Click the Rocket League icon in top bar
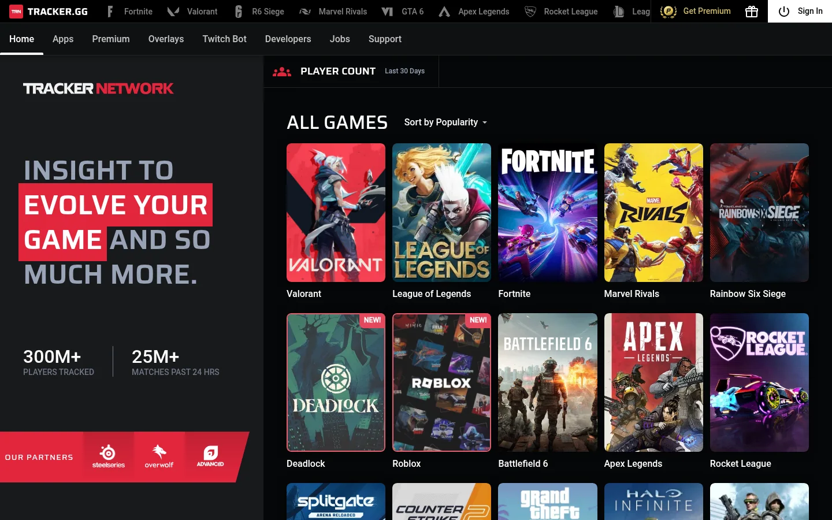Screen dimensions: 832x520 530,12
